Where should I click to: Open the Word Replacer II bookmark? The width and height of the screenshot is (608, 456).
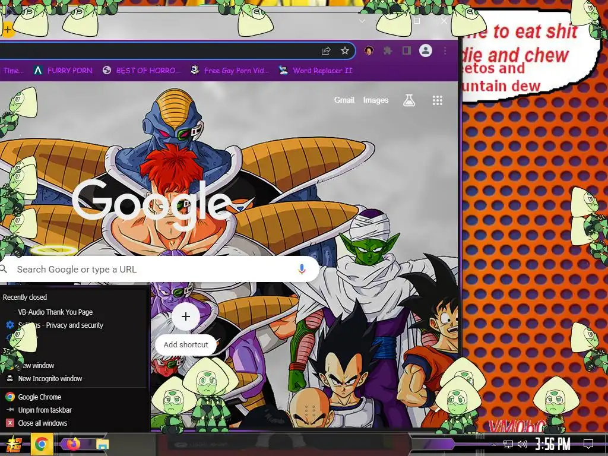pos(316,71)
